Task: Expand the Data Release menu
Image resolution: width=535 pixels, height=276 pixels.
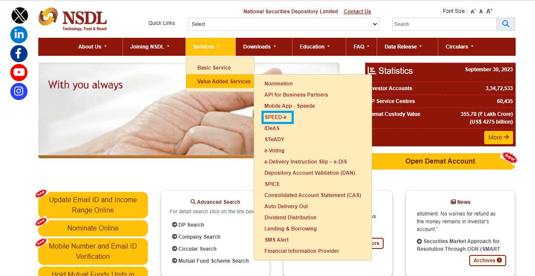Action: [x=403, y=47]
